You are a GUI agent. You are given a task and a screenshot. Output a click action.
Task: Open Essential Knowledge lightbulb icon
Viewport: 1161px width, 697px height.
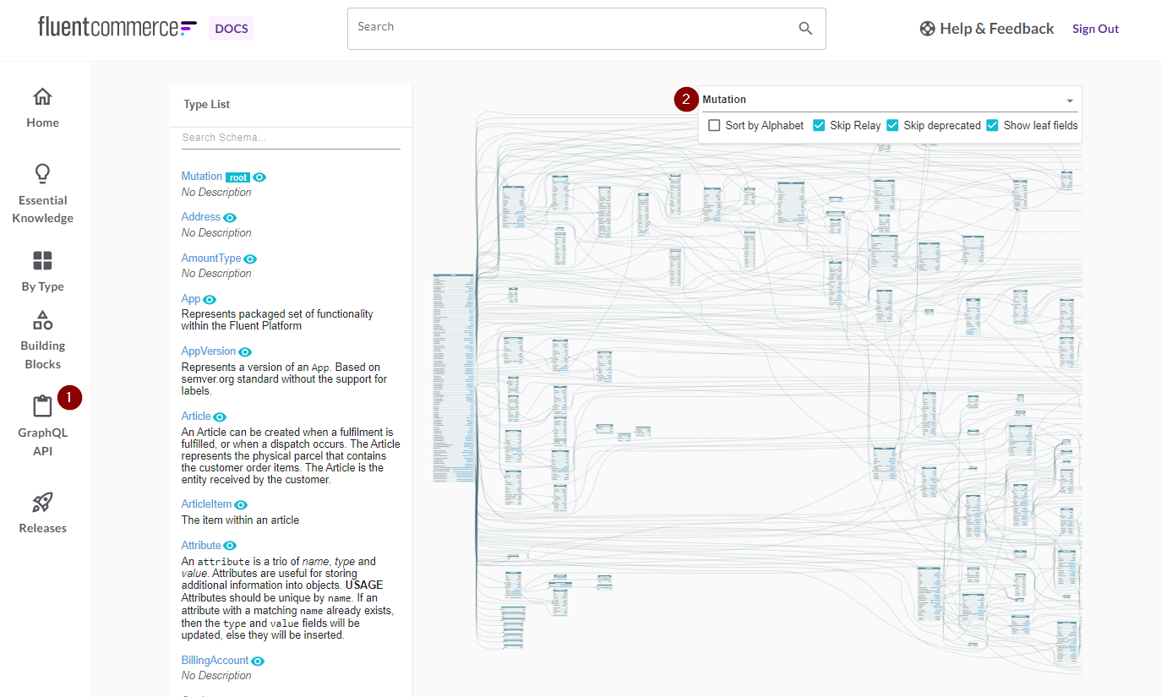pyautogui.click(x=42, y=173)
